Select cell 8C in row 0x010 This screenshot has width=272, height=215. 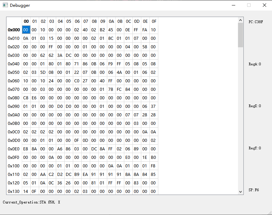(111, 38)
